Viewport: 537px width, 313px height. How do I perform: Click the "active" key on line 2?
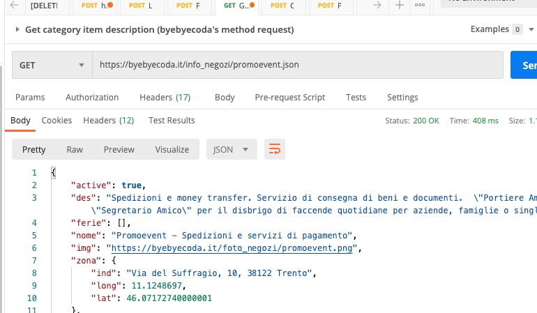[91, 185]
